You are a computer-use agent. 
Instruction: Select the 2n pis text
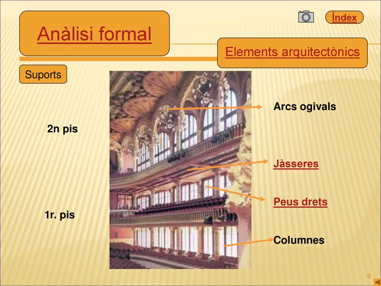click(63, 128)
